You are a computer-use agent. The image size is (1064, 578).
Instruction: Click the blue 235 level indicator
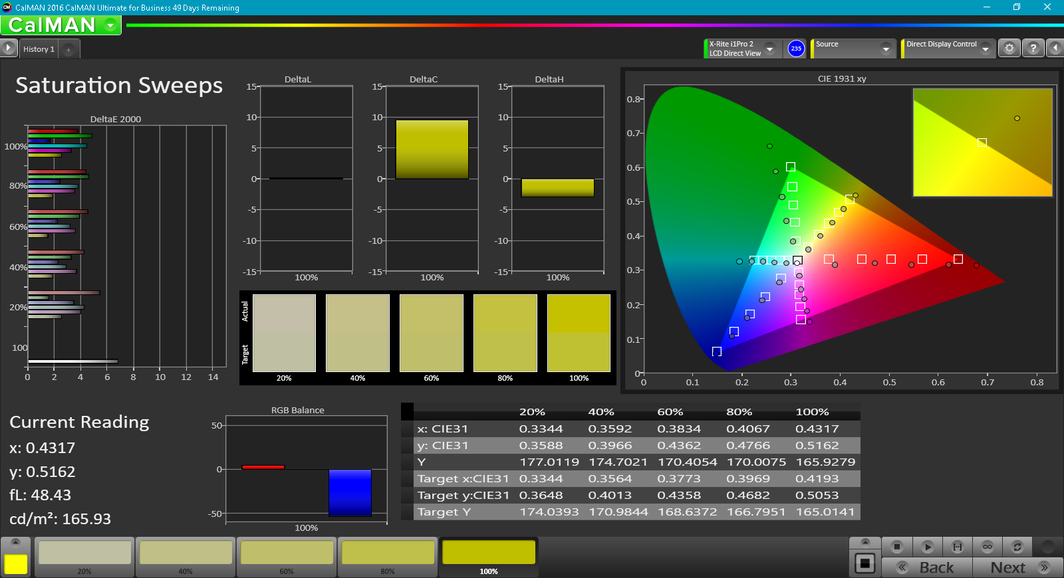point(796,48)
